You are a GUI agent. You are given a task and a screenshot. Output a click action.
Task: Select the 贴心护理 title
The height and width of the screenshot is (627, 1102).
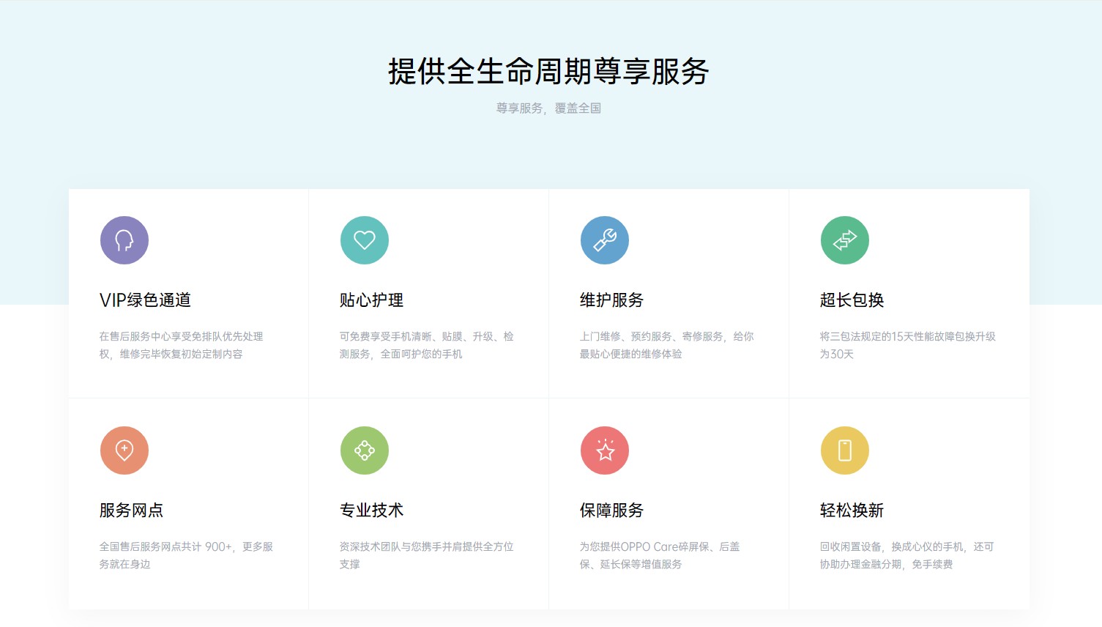click(371, 300)
